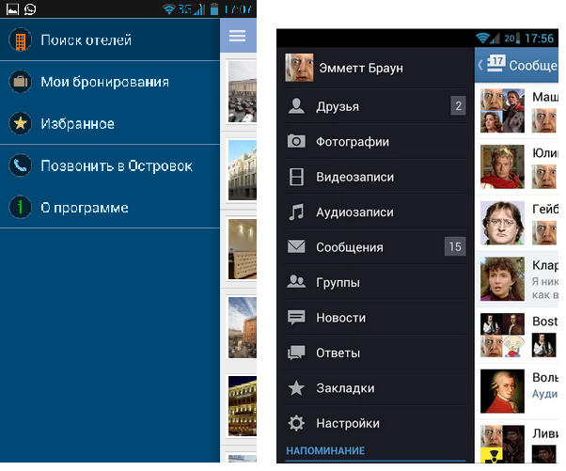Open Поиск отелей menu item

[x=110, y=39]
